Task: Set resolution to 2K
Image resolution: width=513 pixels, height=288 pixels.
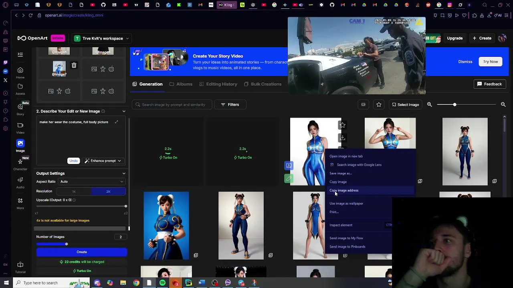Action: tap(108, 192)
